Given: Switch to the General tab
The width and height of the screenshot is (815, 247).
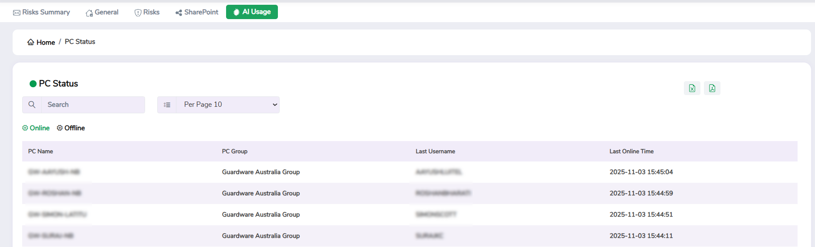Looking at the screenshot, I should coord(102,12).
